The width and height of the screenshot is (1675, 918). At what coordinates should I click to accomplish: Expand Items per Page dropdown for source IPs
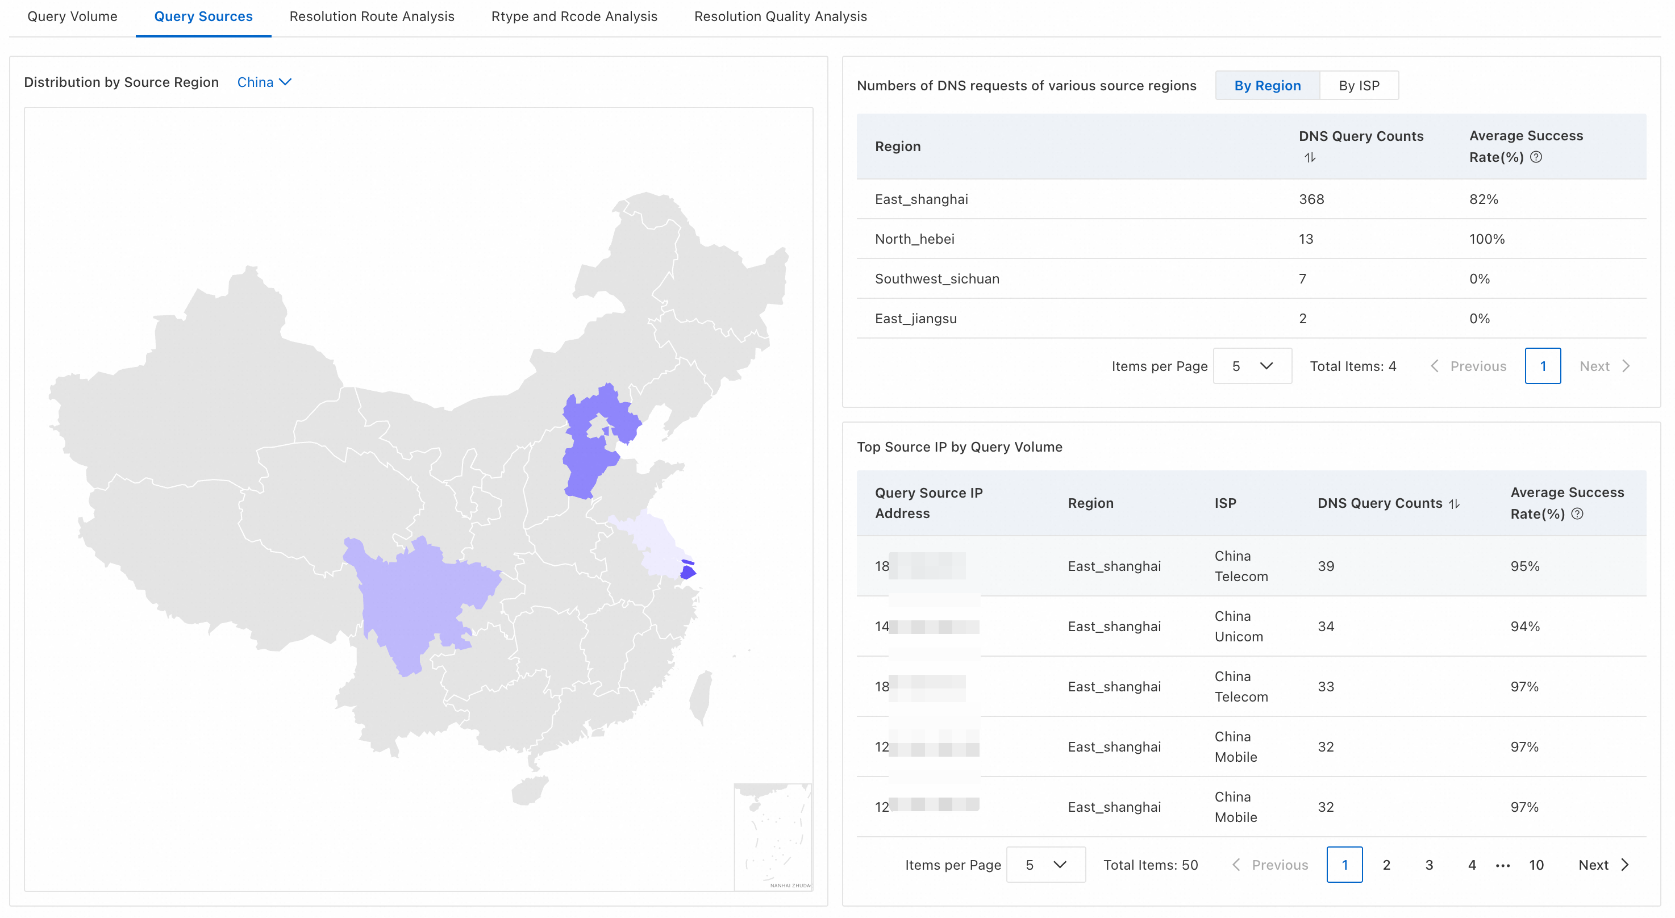[1045, 865]
